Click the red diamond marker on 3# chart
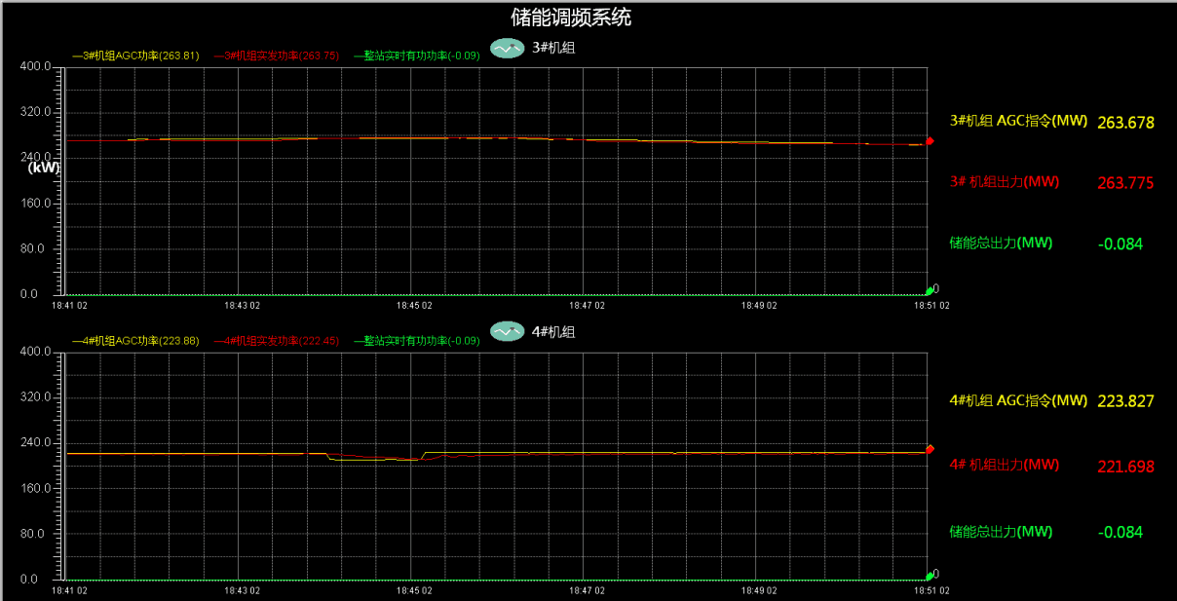The image size is (1177, 601). [930, 141]
